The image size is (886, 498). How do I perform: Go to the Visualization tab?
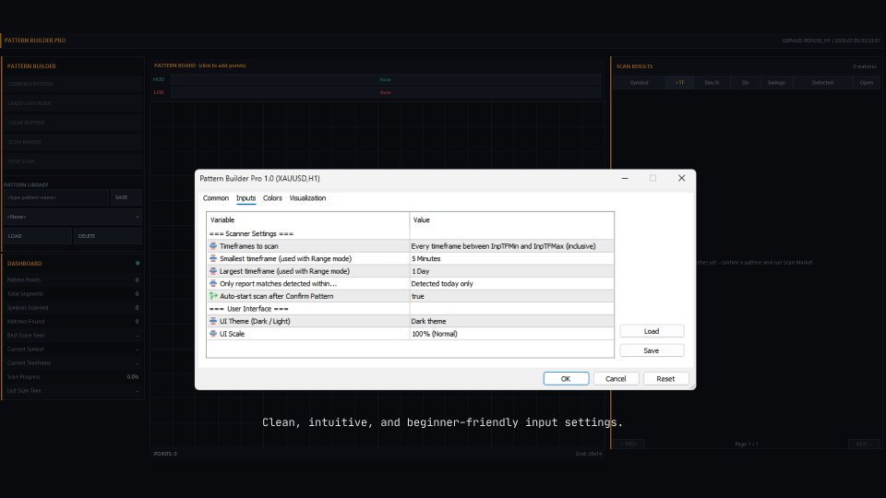[307, 198]
